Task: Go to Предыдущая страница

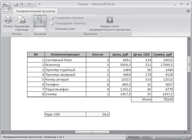Action: click(68, 23)
